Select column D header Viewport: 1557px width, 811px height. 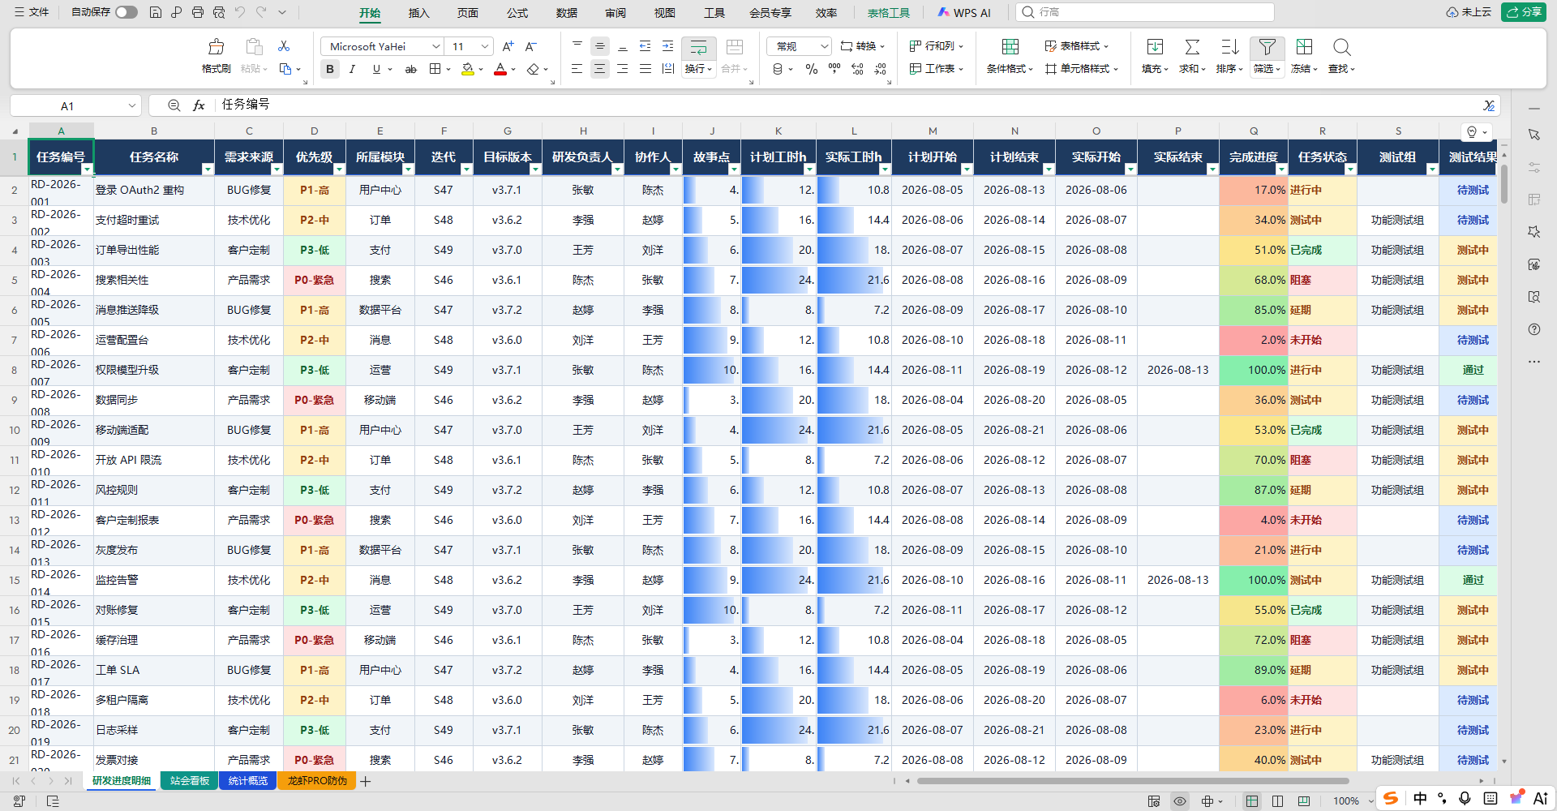[315, 131]
